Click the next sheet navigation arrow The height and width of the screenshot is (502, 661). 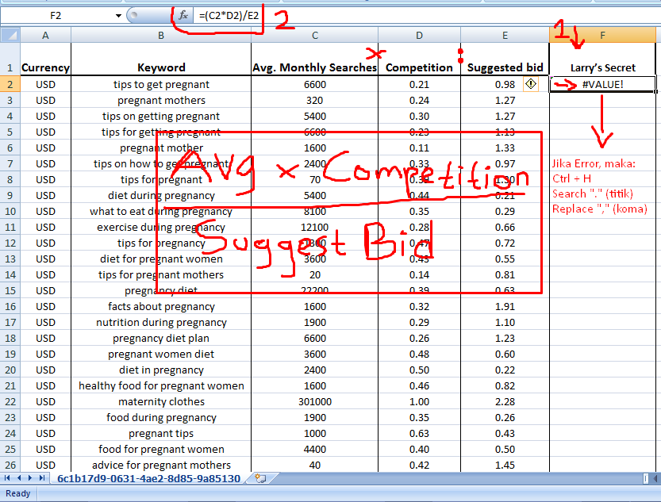30,477
